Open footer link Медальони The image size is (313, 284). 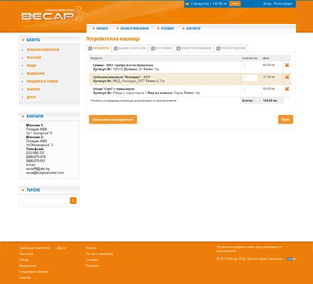coord(27,266)
